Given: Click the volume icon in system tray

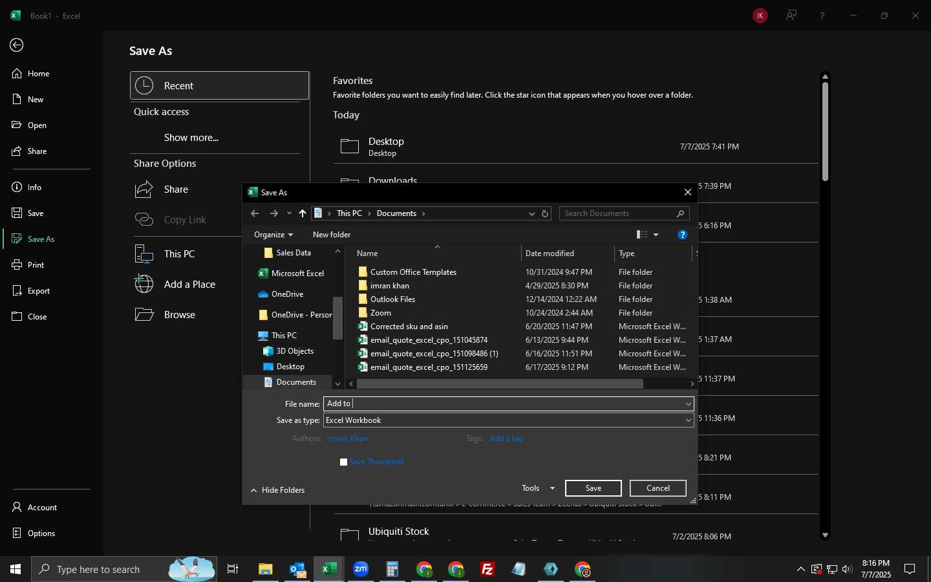Looking at the screenshot, I should point(847,569).
